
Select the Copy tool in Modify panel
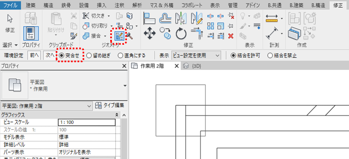(x=165, y=33)
